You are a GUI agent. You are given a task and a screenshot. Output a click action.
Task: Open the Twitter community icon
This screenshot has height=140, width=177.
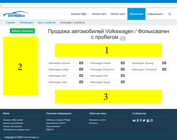144,120
